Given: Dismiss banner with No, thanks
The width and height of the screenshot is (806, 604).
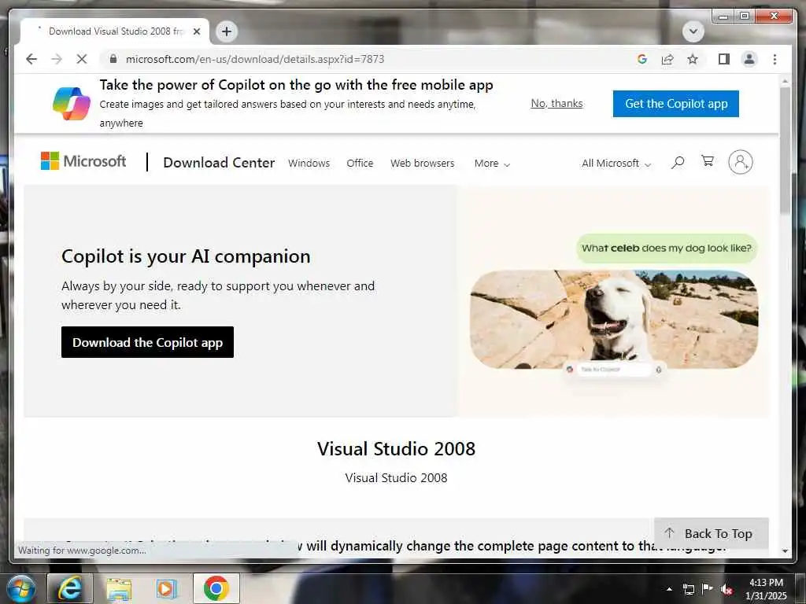Looking at the screenshot, I should tap(556, 103).
